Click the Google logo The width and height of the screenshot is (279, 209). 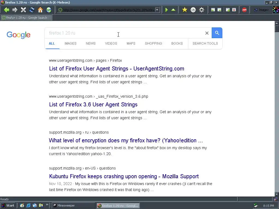(19, 35)
